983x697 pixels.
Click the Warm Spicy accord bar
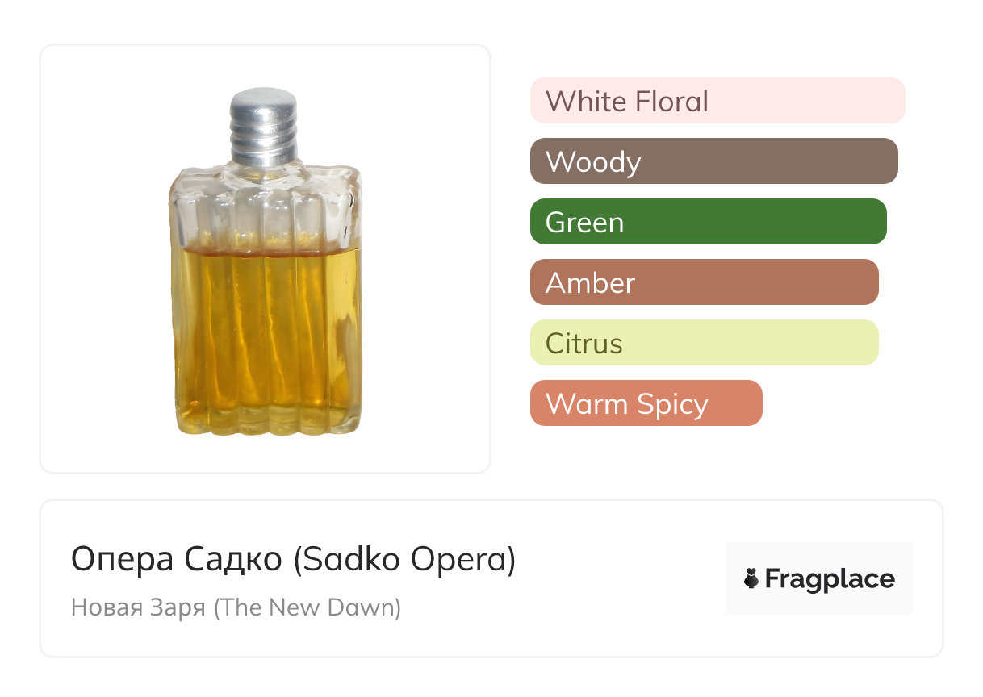point(646,403)
